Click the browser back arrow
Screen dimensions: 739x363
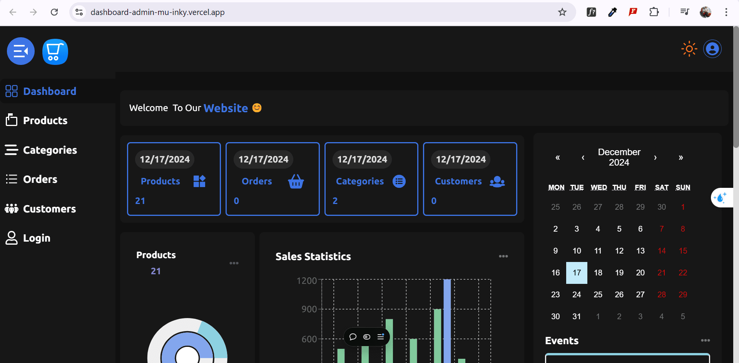[13, 12]
